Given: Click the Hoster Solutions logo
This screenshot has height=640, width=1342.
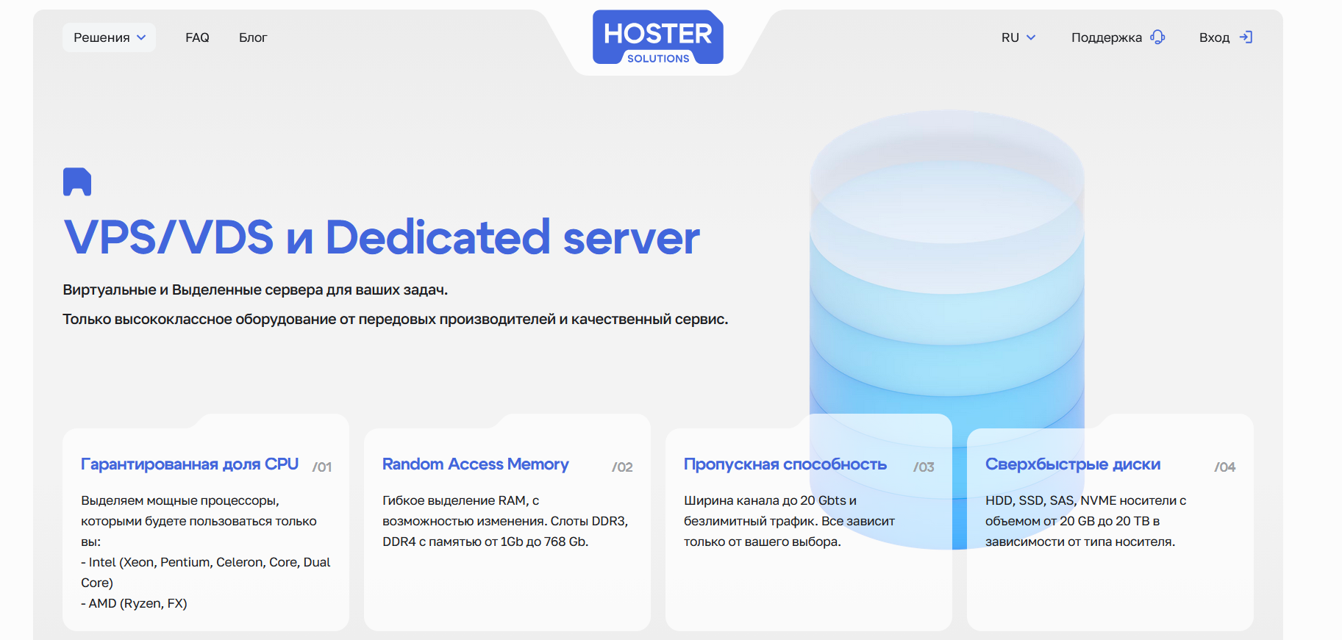Looking at the screenshot, I should pyautogui.click(x=657, y=37).
